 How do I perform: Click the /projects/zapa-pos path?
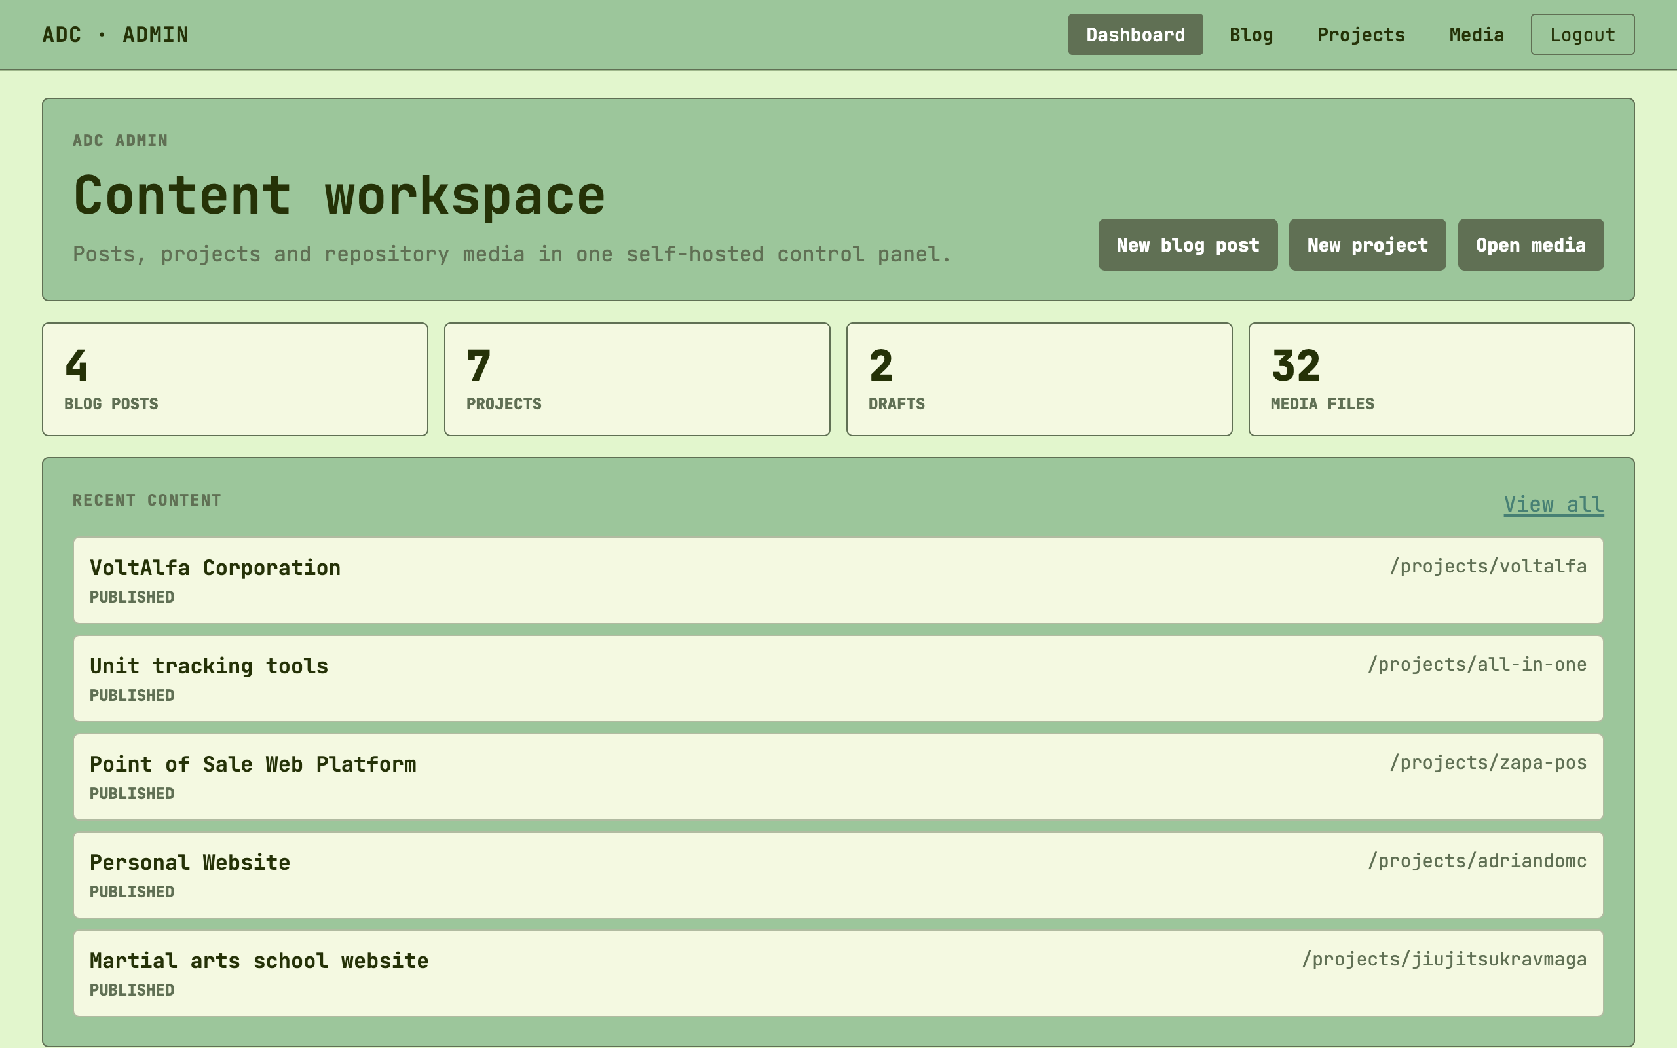[x=1488, y=763]
